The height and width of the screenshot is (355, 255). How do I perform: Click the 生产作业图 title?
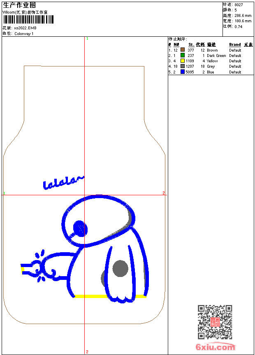[x=19, y=5]
